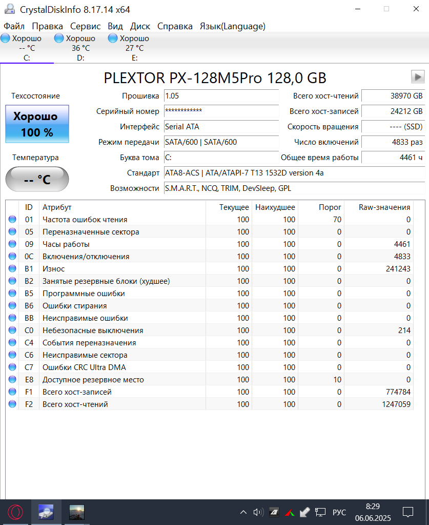Click the Raw-значения column header
The height and width of the screenshot is (525, 429).
(379, 207)
